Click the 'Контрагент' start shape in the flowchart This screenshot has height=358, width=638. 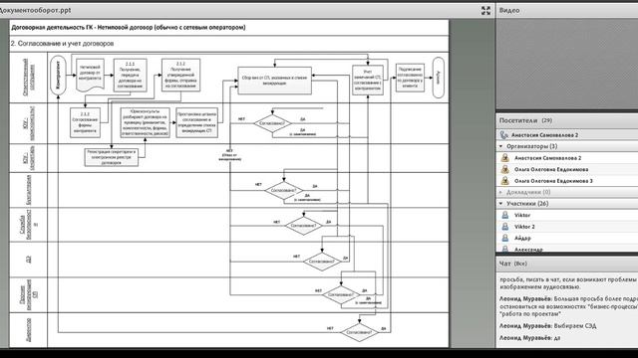[58, 76]
